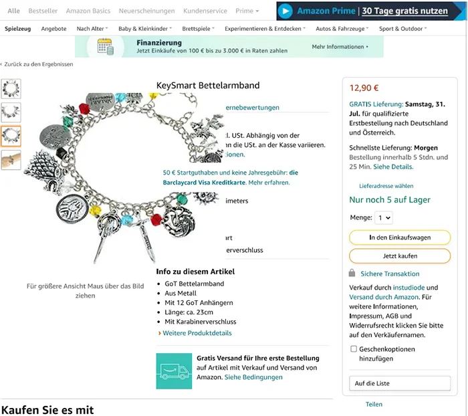Click the Mit 12 GoT Anhängern bullet
Image resolution: width=468 pixels, height=416 pixels.
point(199,302)
